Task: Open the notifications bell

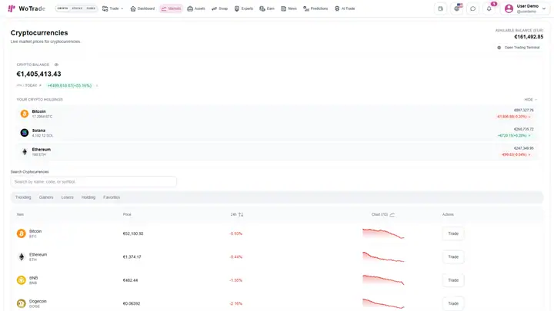Action: [489, 8]
